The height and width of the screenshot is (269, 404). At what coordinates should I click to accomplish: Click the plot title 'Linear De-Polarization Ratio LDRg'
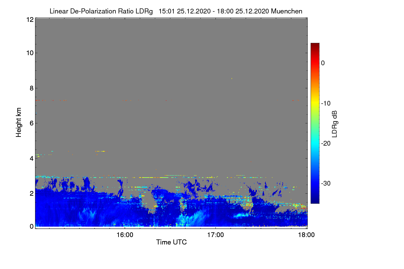tap(101, 11)
